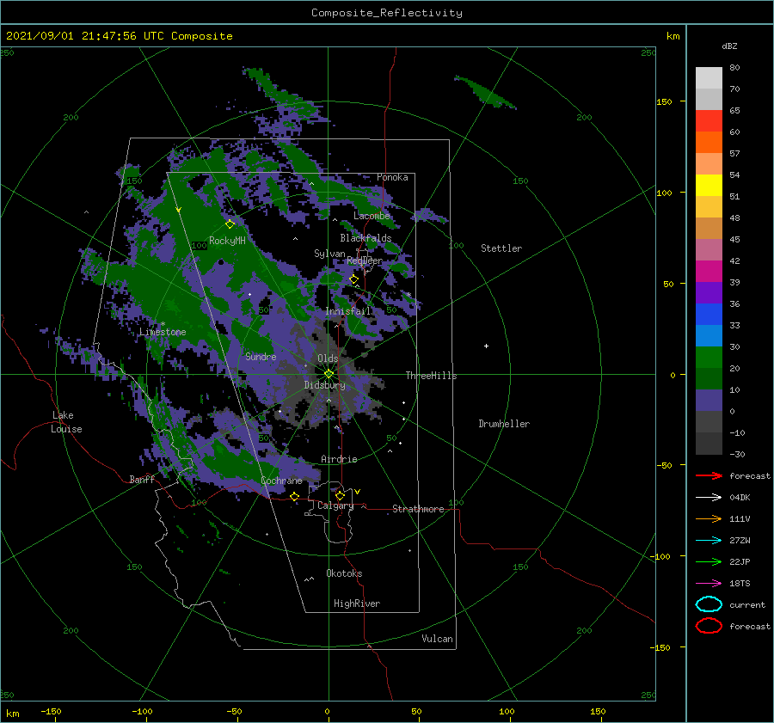The image size is (774, 723).
Task: Click the yellow V marker next to Calgary
Action: [358, 492]
